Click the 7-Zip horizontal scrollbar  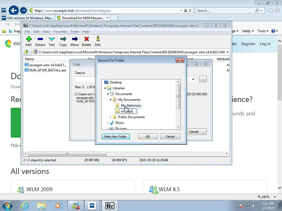[67, 154]
